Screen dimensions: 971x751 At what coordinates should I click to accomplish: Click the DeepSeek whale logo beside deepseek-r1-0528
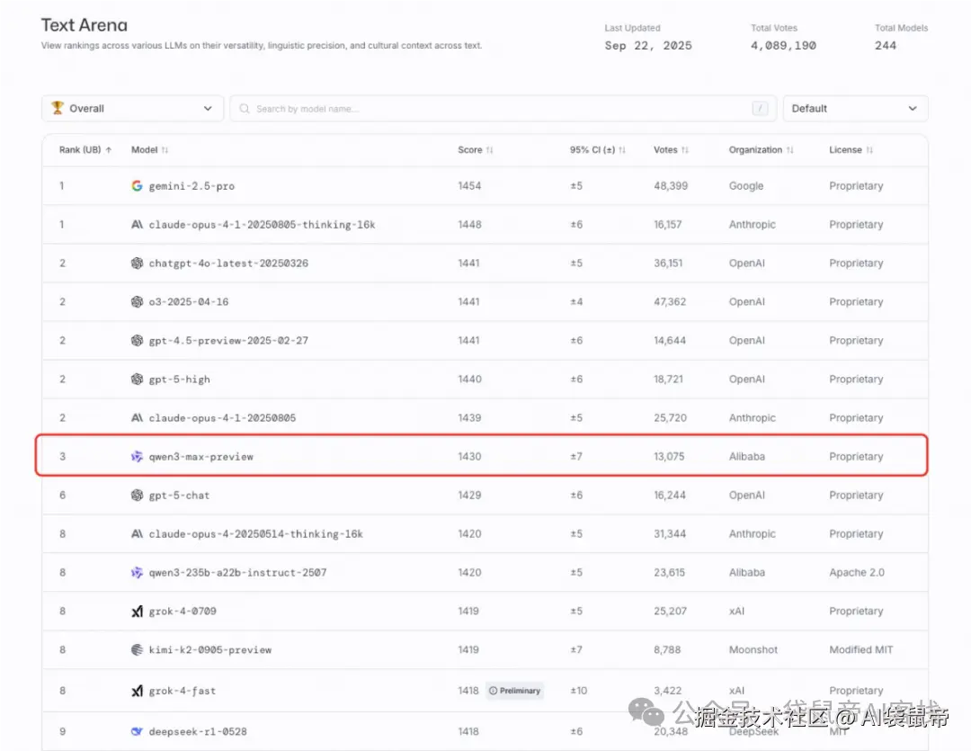[x=137, y=732]
